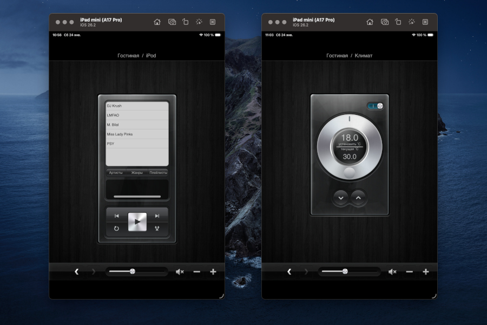The height and width of the screenshot is (325, 487).
Task: Rotate device in the right simulator (11:03)
Action: click(x=398, y=22)
